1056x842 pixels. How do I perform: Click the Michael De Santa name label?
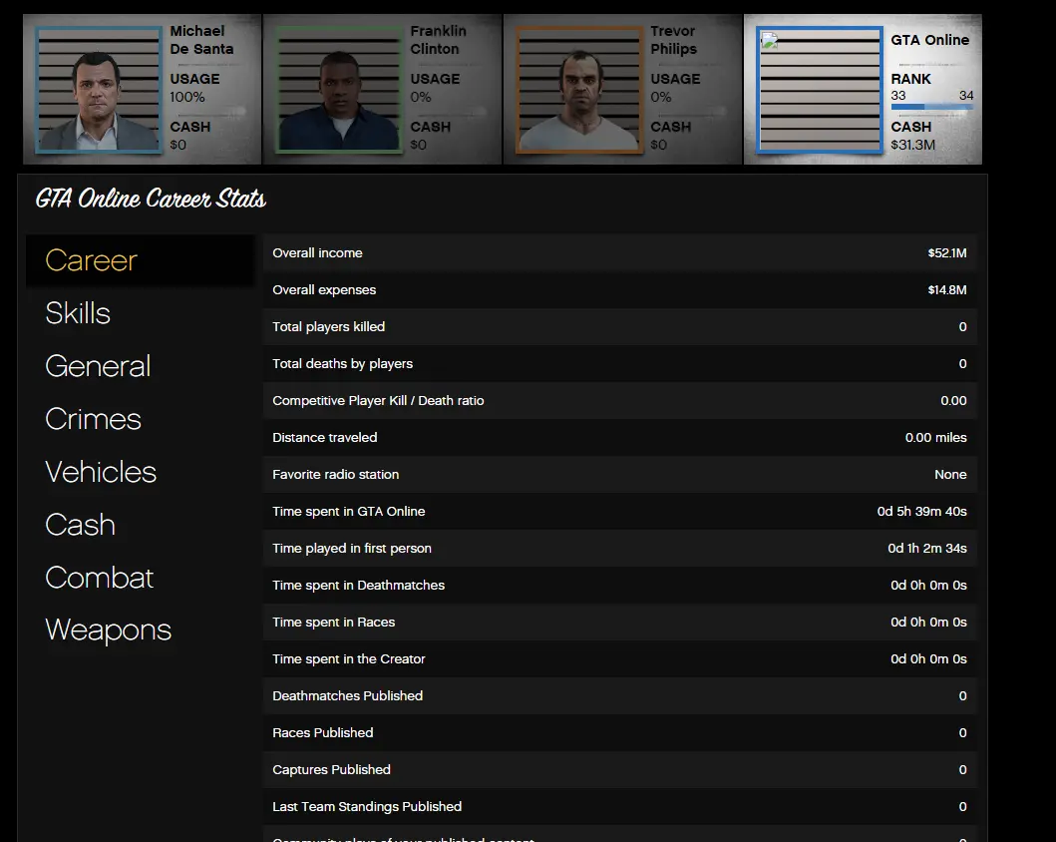click(201, 40)
